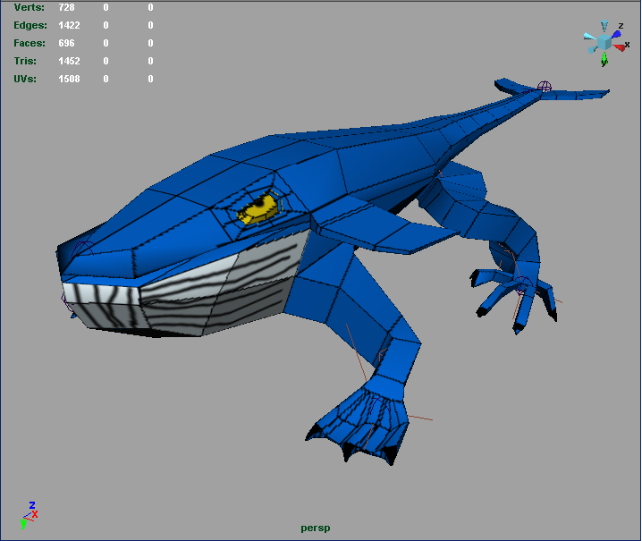Screen dimensions: 642x541
Task: Click the Tris label in the HUD
Action: coord(23,61)
